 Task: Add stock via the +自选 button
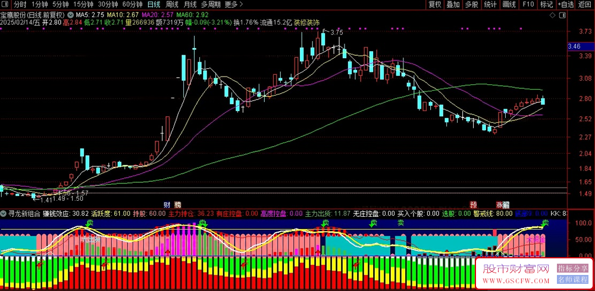point(565,4)
